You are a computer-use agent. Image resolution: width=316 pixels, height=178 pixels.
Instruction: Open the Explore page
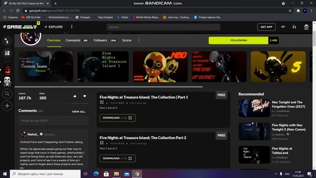pos(54,27)
